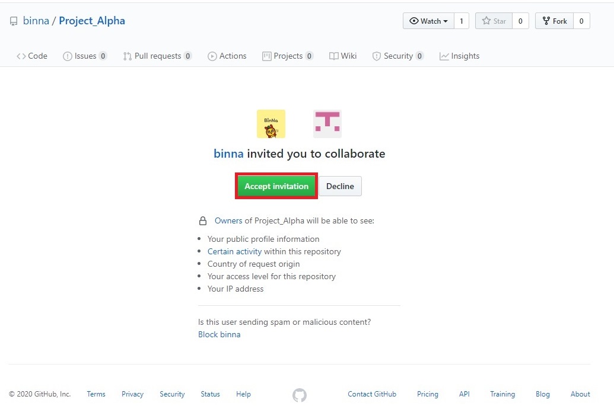Click the '© 2020 GitHub, Inc.' text
The image size is (614, 406).
[40, 394]
